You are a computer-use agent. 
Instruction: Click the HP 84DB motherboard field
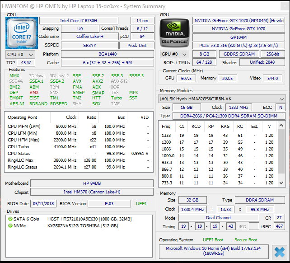coord(92,183)
